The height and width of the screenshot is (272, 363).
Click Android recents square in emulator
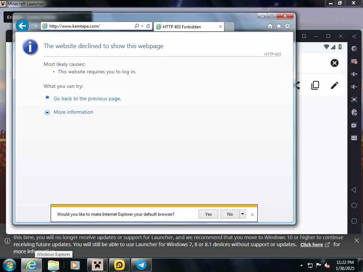click(x=354, y=221)
